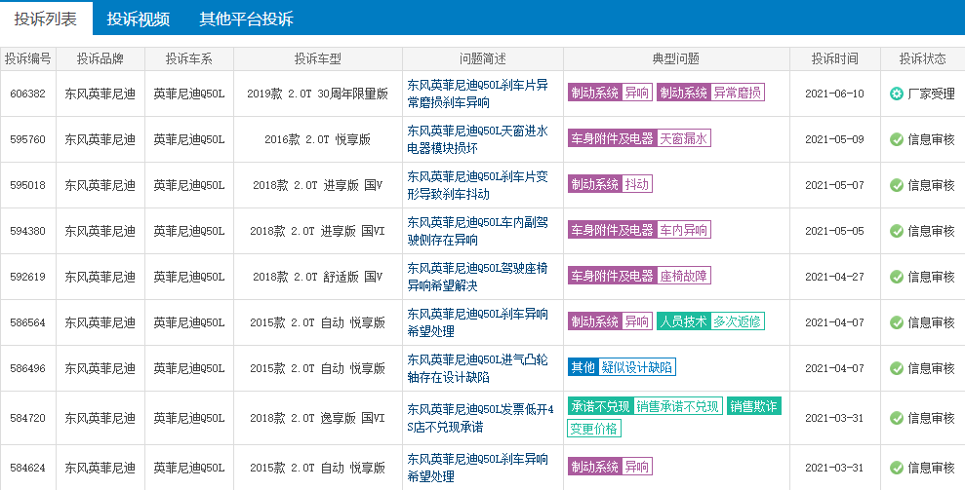965x490 pixels.
Task: Click the 承诺不兑现 销售承诺不兑现 tag
Action: point(645,406)
